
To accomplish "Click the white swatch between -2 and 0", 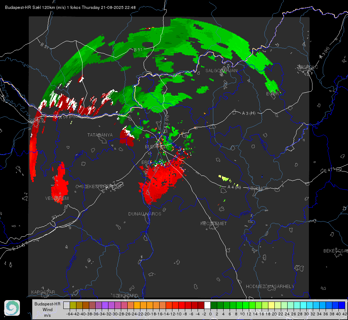I will click(x=207, y=305).
